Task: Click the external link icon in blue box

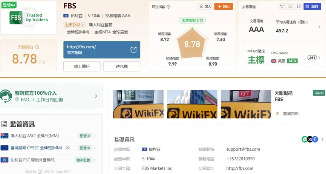Action: tap(133, 49)
